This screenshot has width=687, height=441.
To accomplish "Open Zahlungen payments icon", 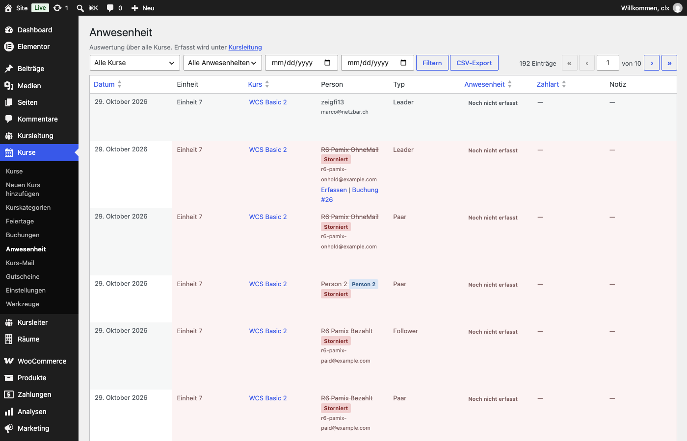I will 9,394.
